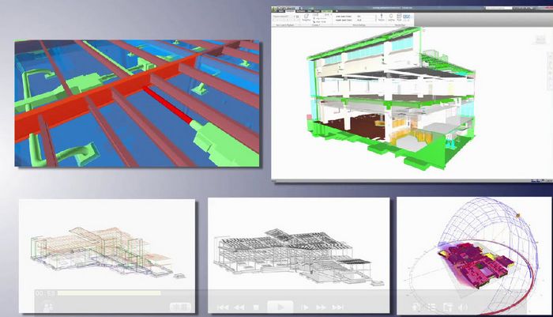Click the stop button in video controls
This screenshot has height=317, width=553.
point(257,308)
